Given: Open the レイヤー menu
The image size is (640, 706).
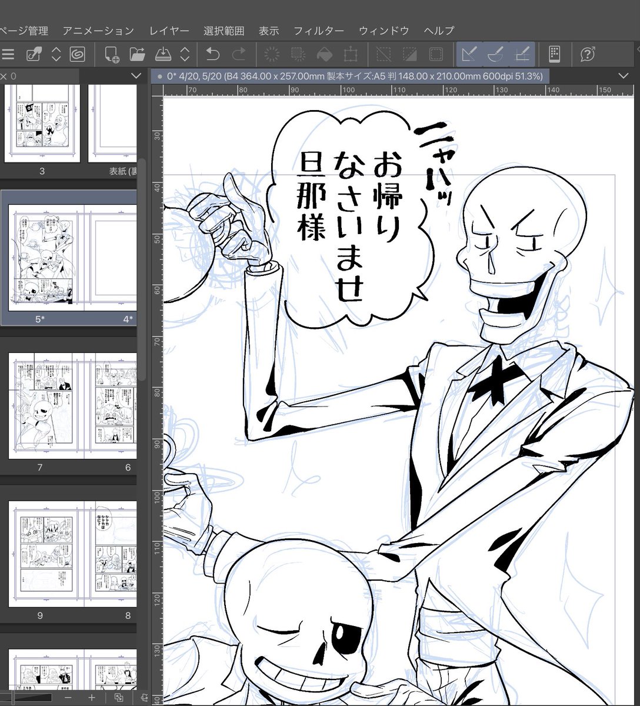Looking at the screenshot, I should (169, 31).
